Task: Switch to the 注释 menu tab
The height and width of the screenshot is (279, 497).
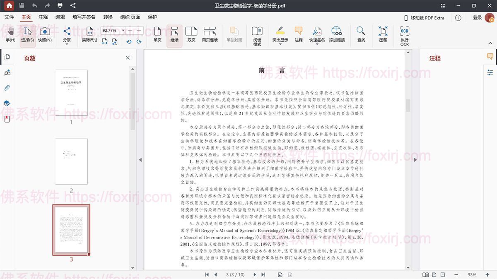Action: [43, 17]
